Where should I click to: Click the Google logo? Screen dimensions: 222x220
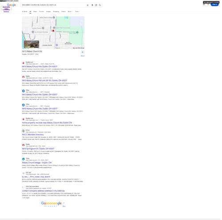(12, 5)
